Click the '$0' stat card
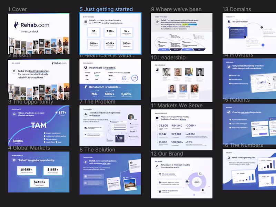 point(93,32)
